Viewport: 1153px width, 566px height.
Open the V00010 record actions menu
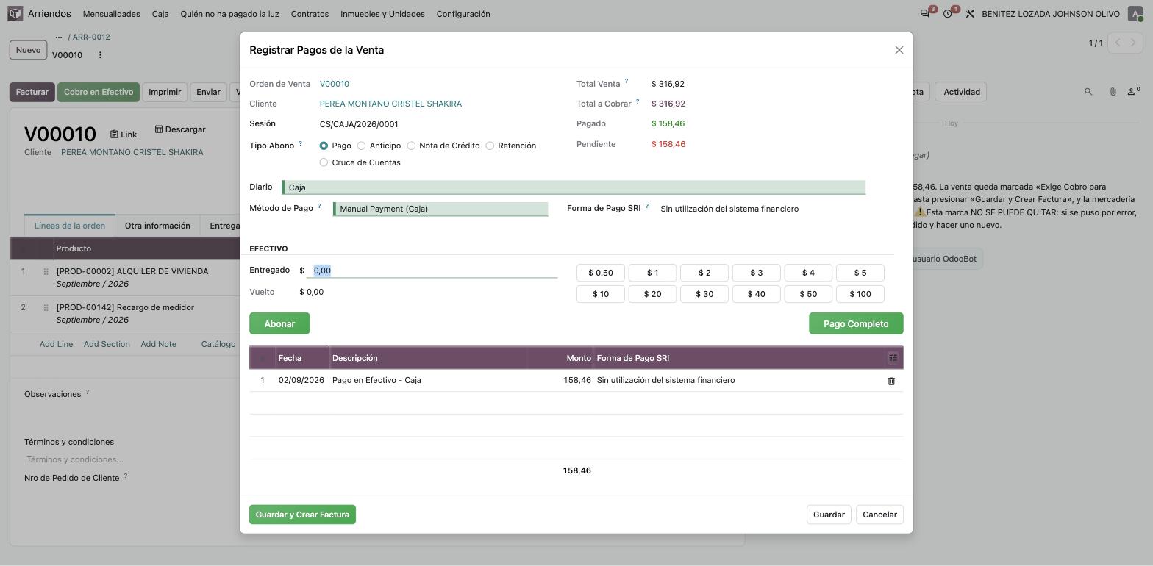click(100, 55)
